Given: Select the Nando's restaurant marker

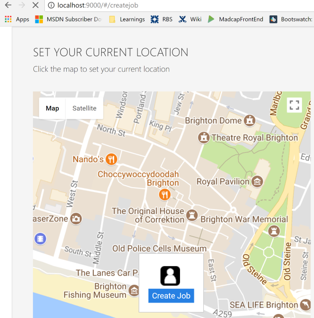Looking at the screenshot, I should coord(111,159).
